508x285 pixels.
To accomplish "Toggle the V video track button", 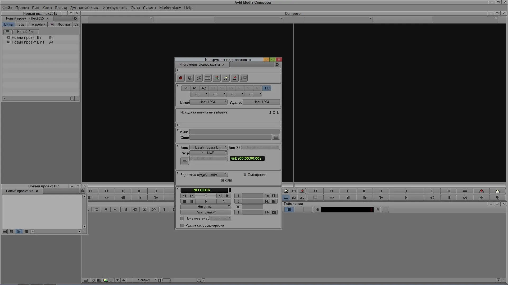I will [x=186, y=88].
